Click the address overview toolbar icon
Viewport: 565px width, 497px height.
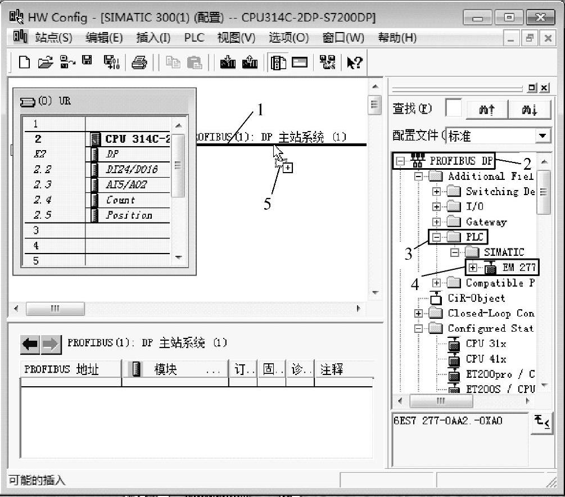click(x=300, y=63)
